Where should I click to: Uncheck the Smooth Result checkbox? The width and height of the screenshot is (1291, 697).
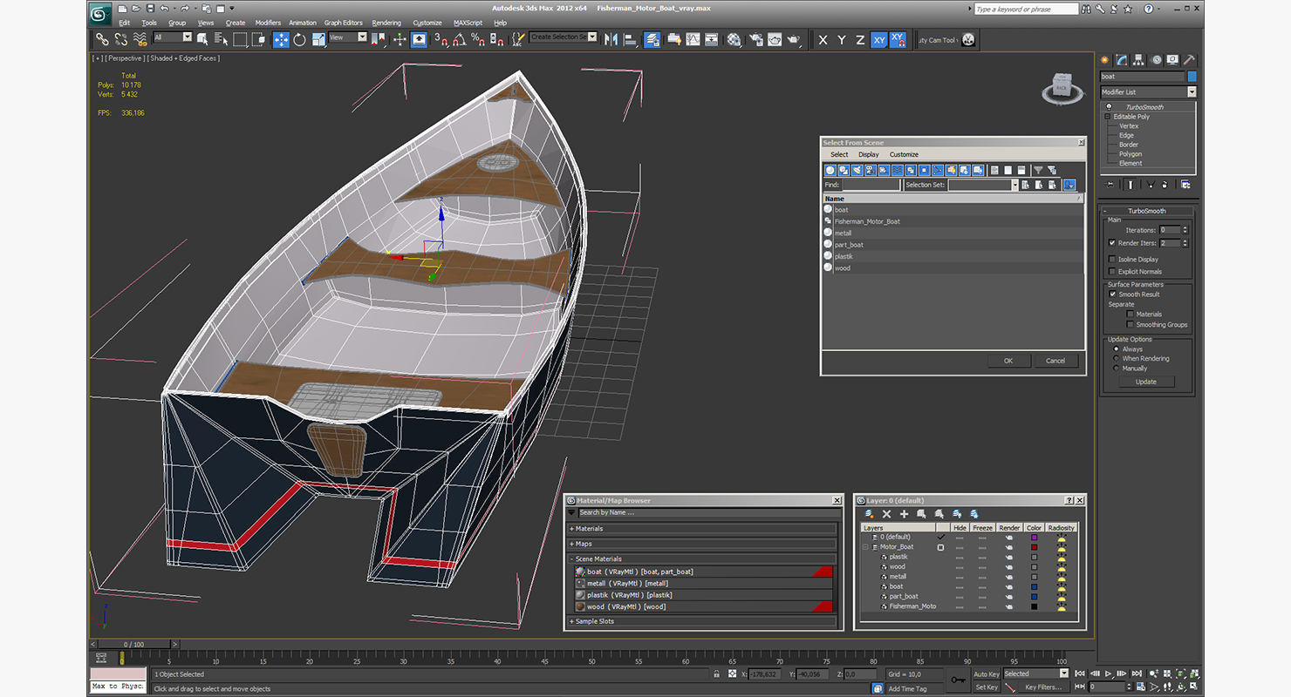pyautogui.click(x=1112, y=294)
